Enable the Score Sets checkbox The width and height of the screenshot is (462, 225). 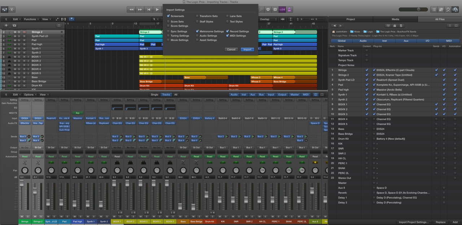[168, 22]
